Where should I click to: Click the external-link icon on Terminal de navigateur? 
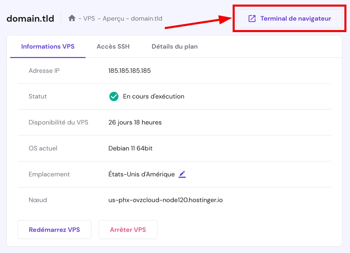[x=252, y=18]
